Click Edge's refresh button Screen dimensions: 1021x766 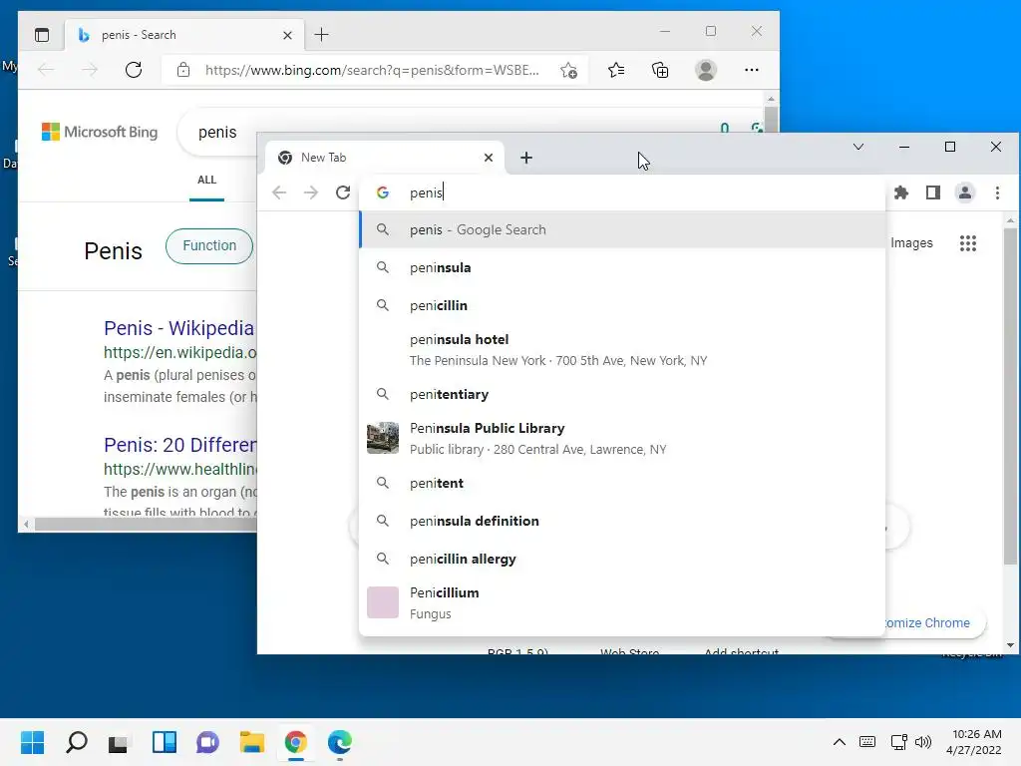[x=134, y=70]
